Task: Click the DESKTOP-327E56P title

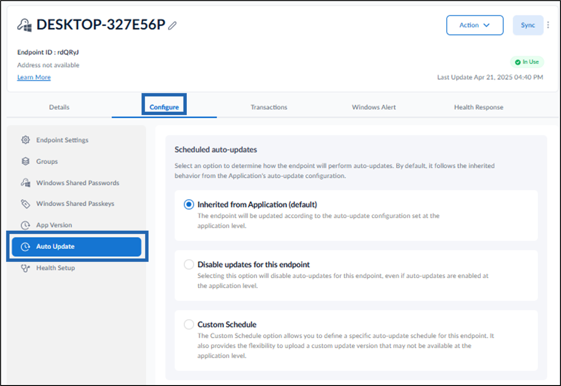Action: pos(101,25)
